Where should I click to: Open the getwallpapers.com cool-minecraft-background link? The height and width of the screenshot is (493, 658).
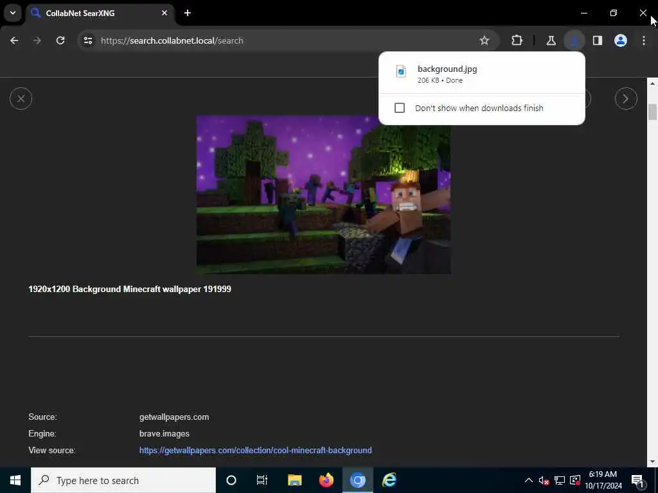coord(256,450)
